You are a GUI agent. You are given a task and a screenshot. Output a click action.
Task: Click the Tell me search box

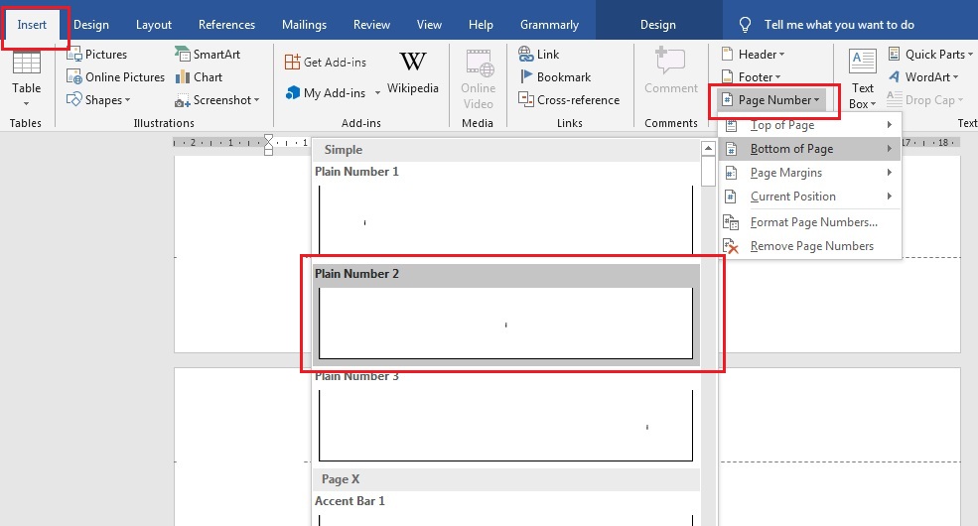coord(839,25)
